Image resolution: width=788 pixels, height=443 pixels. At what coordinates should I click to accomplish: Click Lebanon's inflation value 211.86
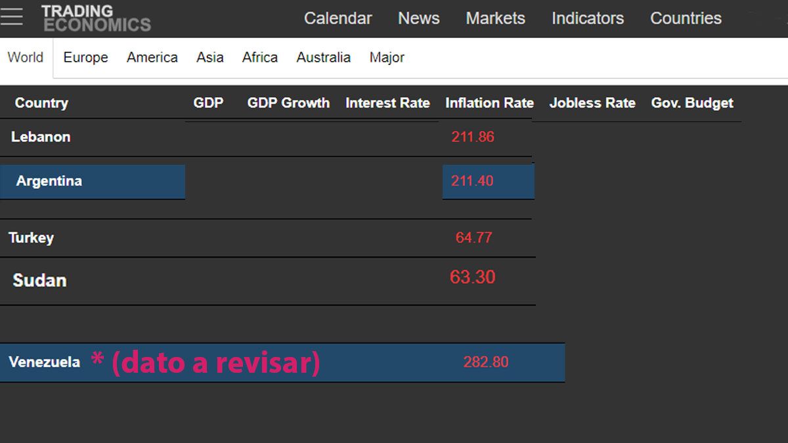point(473,137)
